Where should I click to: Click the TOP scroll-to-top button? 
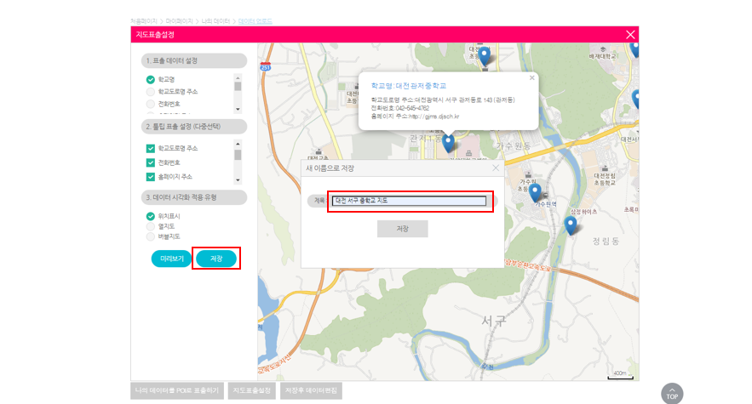pyautogui.click(x=672, y=394)
